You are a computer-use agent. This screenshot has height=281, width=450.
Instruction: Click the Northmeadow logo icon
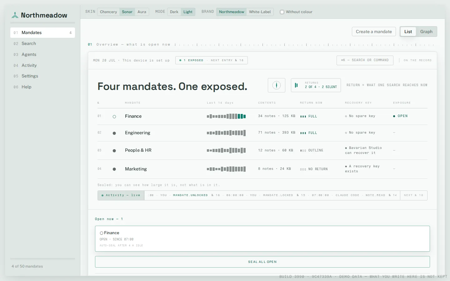15,15
